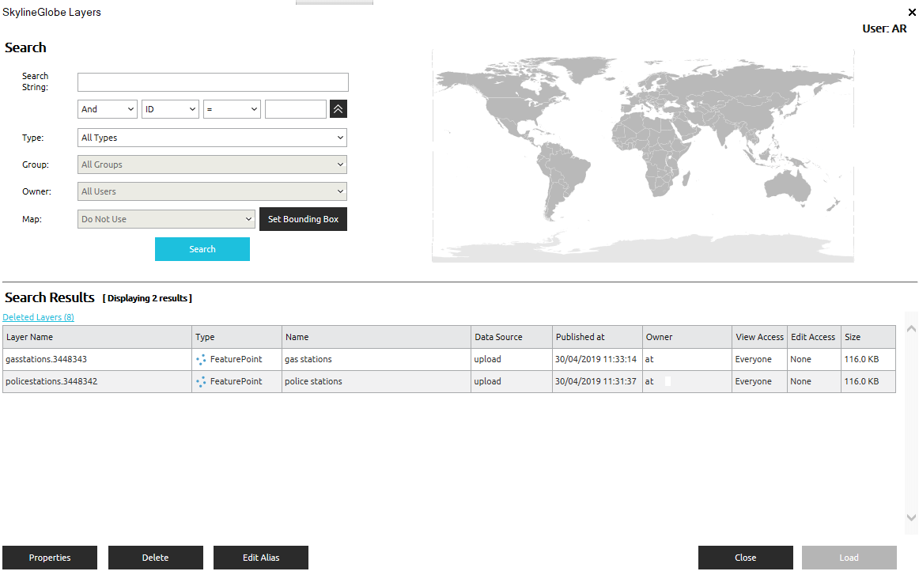Viewport: 919px width, 575px height.
Task: Click the scrollbar up arrow
Action: [911, 327]
